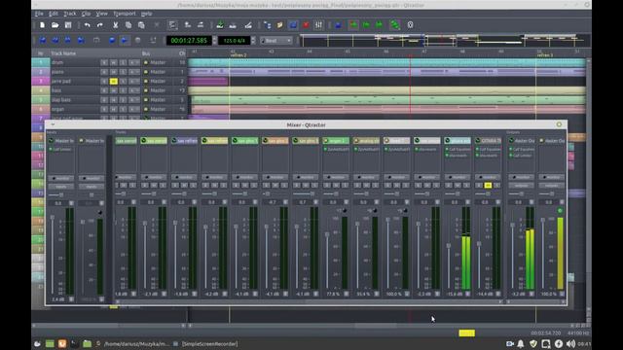Click the refren 3 timeline marker

tap(545, 55)
